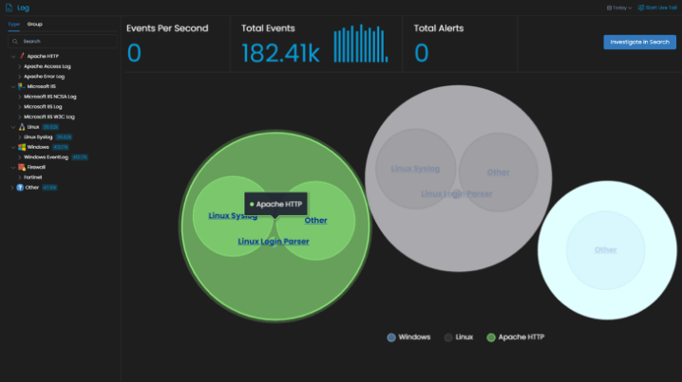682x382 pixels.
Task: Click the Firewall icon in sidebar
Action: pyautogui.click(x=20, y=167)
